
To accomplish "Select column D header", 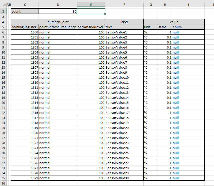I will click(x=58, y=4).
